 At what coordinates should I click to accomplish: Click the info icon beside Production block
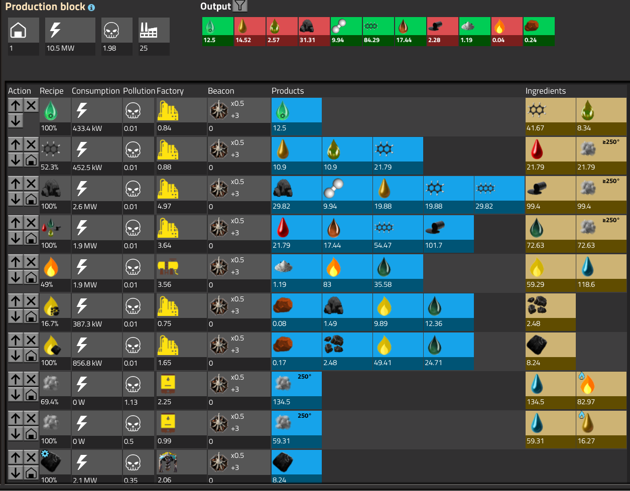[x=91, y=8]
